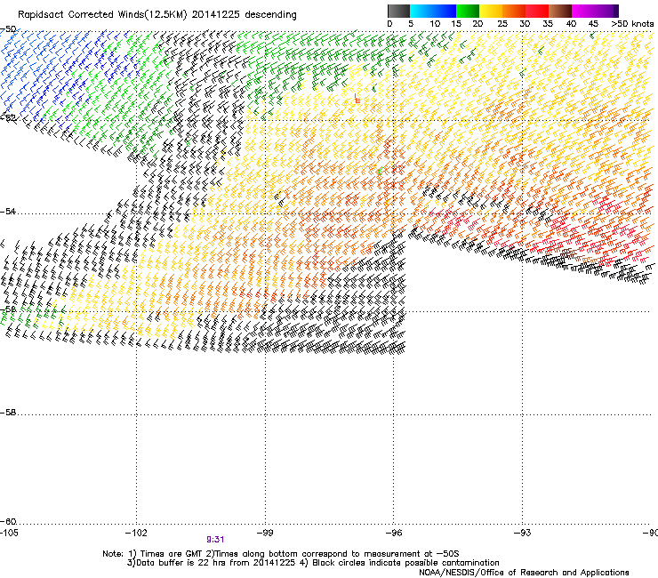Click the orange 25-30 knots legend swatch
Screen dimensions: 658x578
514,11
